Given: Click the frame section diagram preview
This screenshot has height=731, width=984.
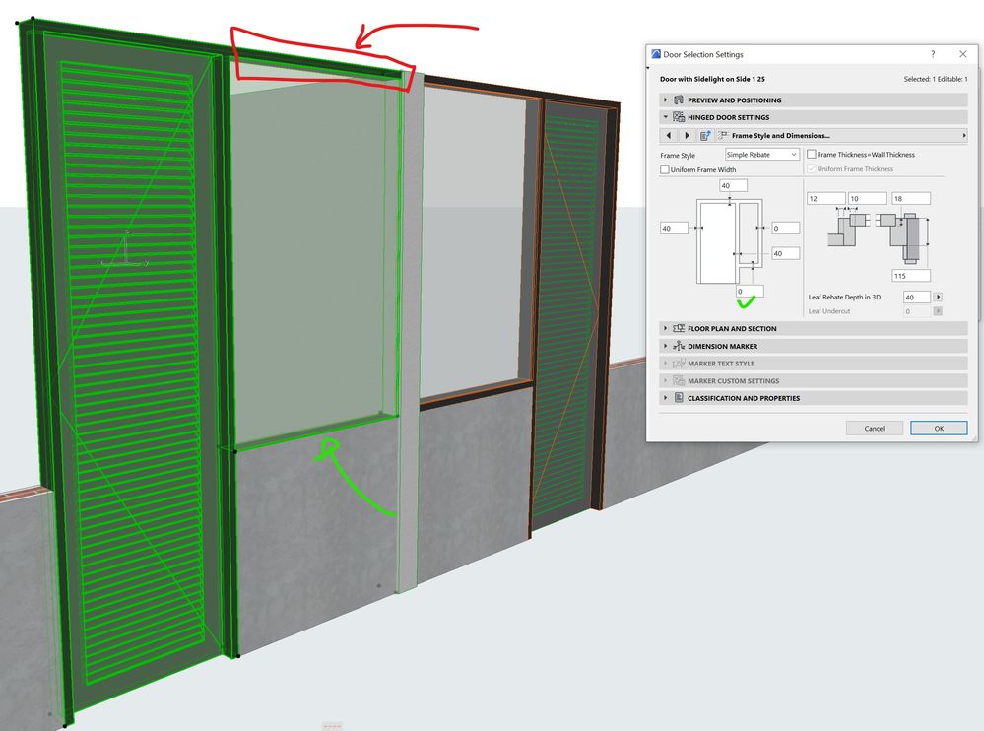Looking at the screenshot, I should click(879, 235).
